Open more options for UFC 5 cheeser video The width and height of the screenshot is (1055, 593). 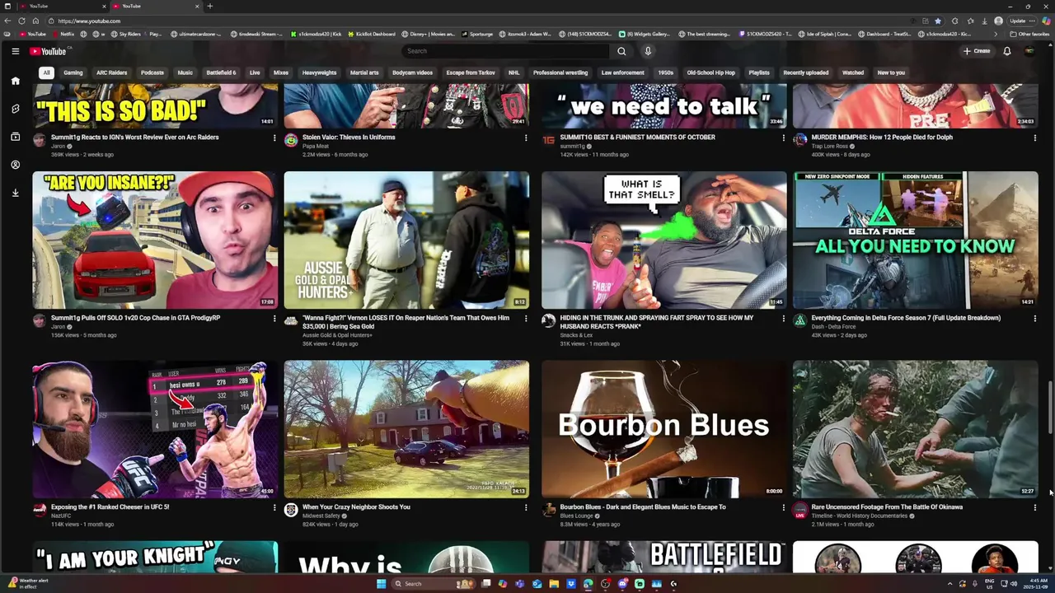274,507
